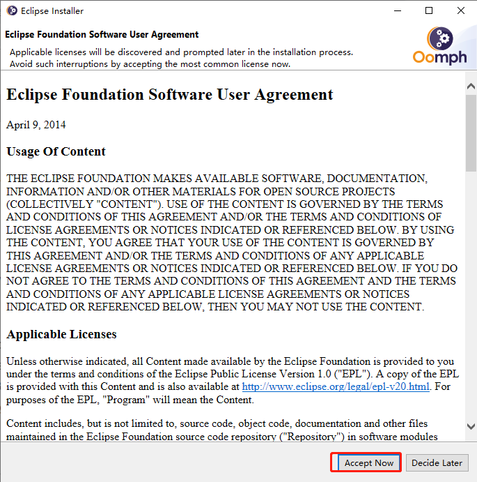Close the Eclipse Installer window
This screenshot has height=482, width=477.
point(461,10)
